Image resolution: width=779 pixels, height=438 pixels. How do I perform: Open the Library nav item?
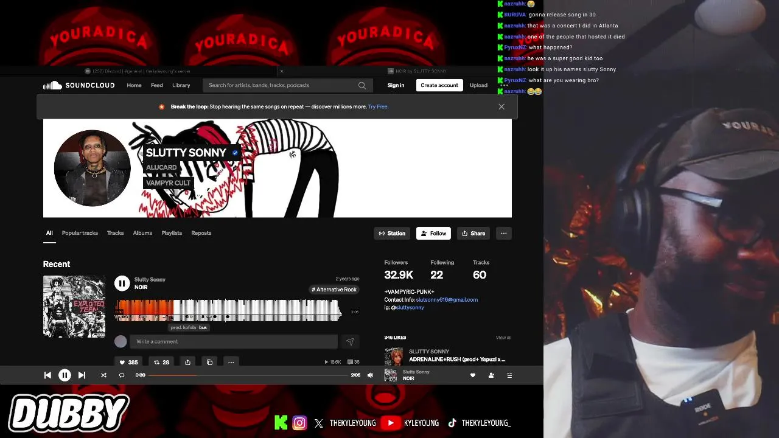click(x=181, y=85)
